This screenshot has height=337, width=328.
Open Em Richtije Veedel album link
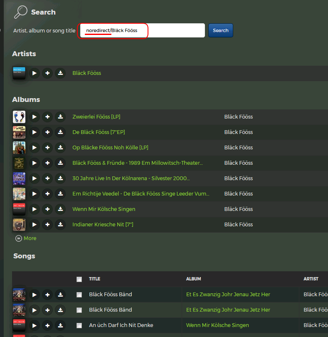(141, 193)
